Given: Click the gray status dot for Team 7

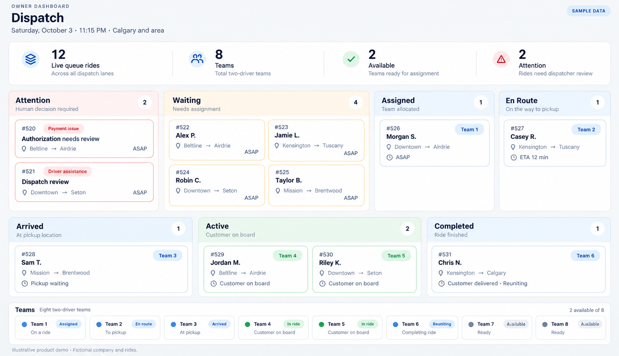Looking at the screenshot, I should (x=471, y=324).
